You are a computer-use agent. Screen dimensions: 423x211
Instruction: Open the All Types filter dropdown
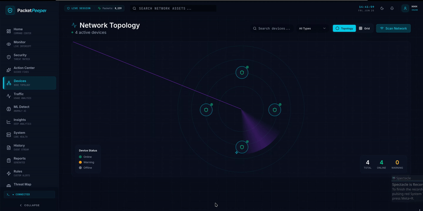point(312,28)
